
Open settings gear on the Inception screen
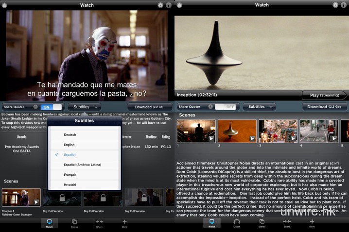[x=334, y=5]
